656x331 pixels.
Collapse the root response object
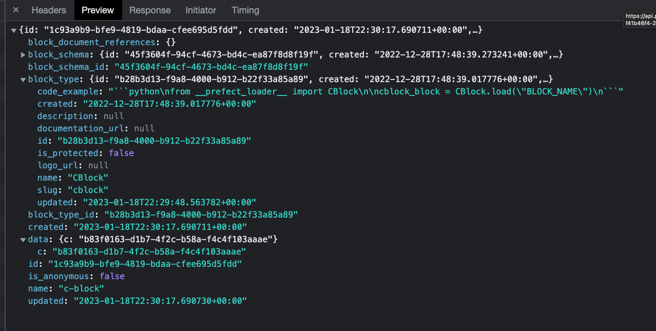tap(14, 30)
